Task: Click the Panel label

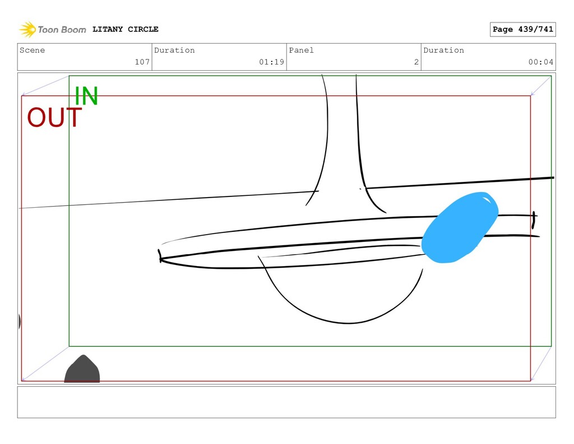Action: 301,50
